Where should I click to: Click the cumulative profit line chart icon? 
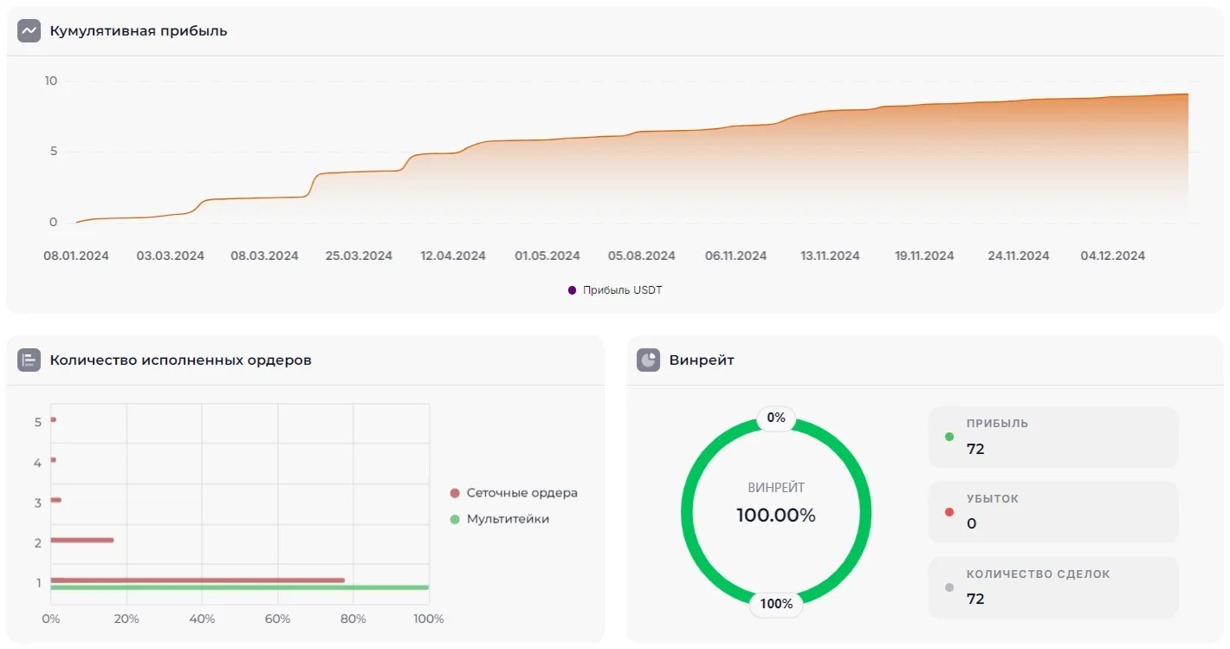29,31
